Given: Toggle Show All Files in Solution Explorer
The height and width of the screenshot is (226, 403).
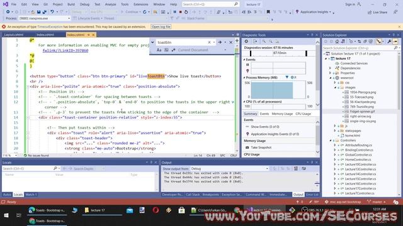Looking at the screenshot, I should [x=371, y=41].
